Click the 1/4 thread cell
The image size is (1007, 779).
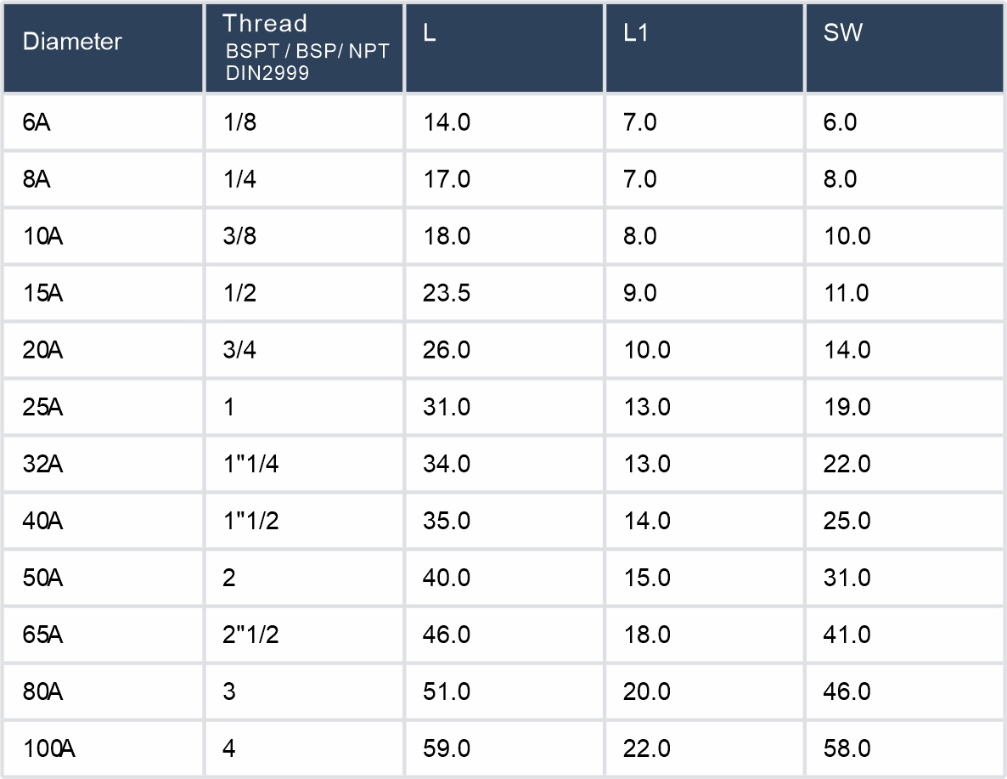(x=239, y=179)
